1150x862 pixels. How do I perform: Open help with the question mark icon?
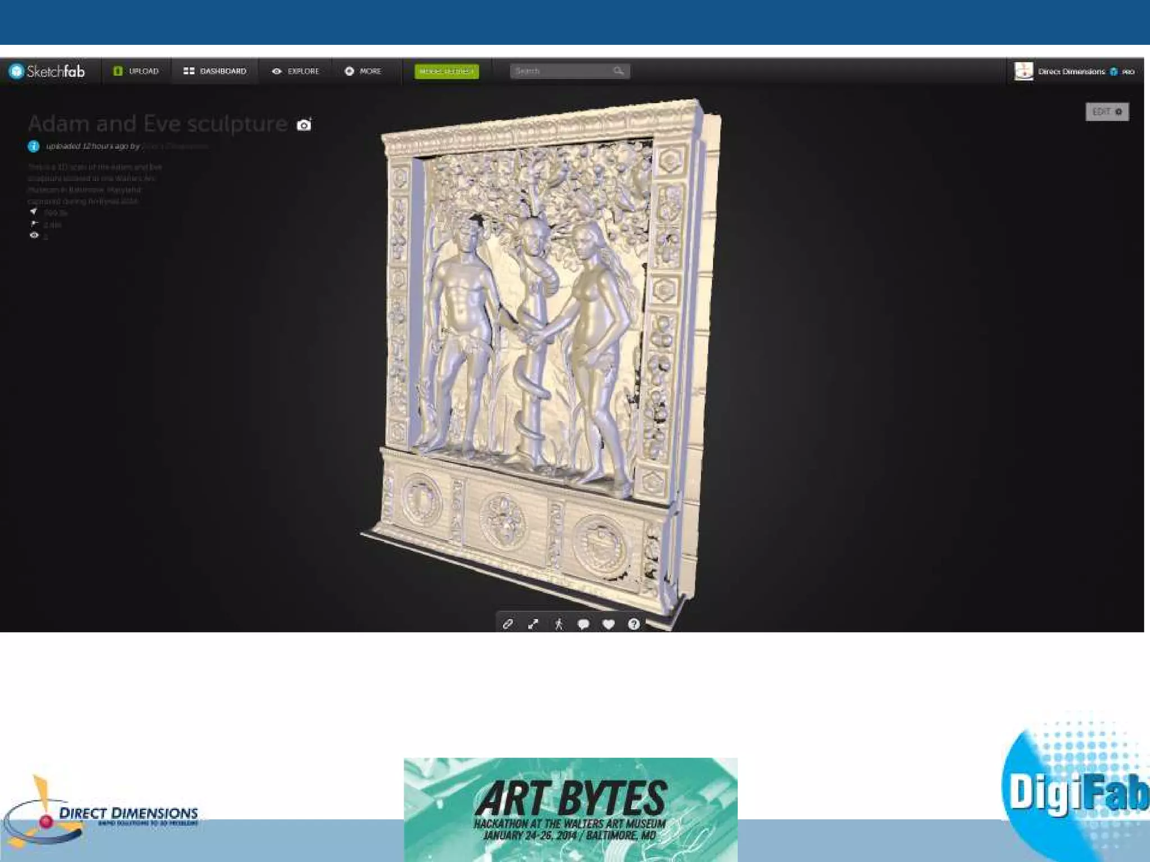pos(634,623)
